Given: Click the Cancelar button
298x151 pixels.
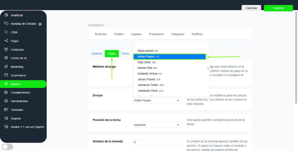Looking at the screenshot, I should [x=251, y=8].
